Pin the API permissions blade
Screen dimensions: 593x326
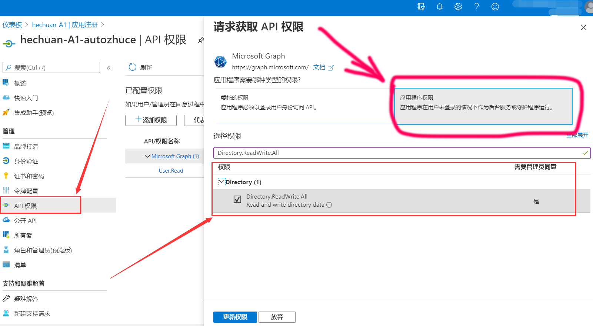point(201,40)
